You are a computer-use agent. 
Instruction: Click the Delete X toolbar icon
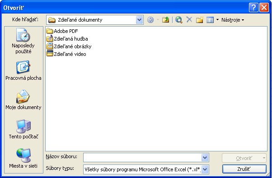[189, 20]
